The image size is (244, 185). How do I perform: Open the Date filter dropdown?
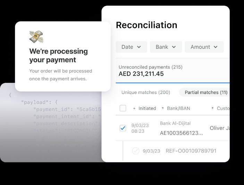pyautogui.click(x=131, y=47)
